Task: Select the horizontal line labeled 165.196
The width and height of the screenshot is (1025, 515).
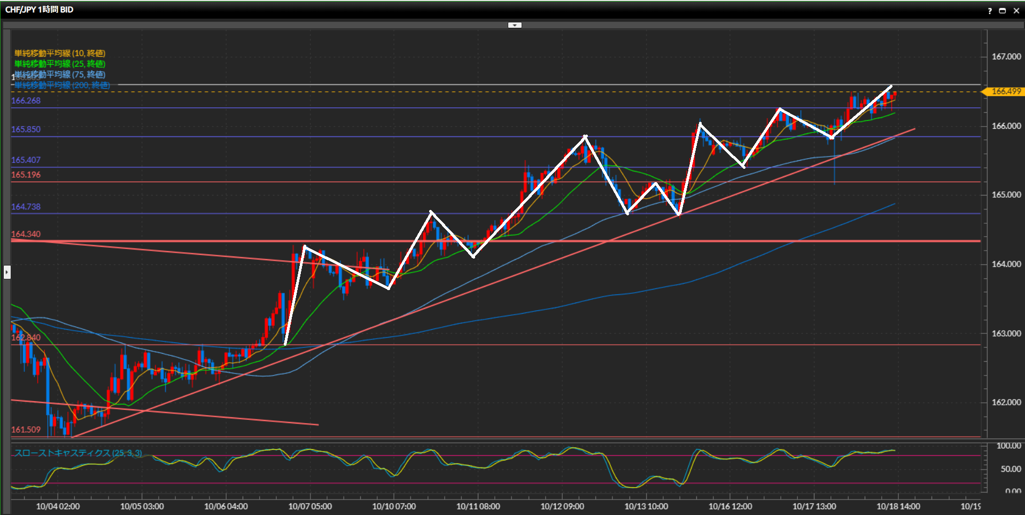Action: 26,175
